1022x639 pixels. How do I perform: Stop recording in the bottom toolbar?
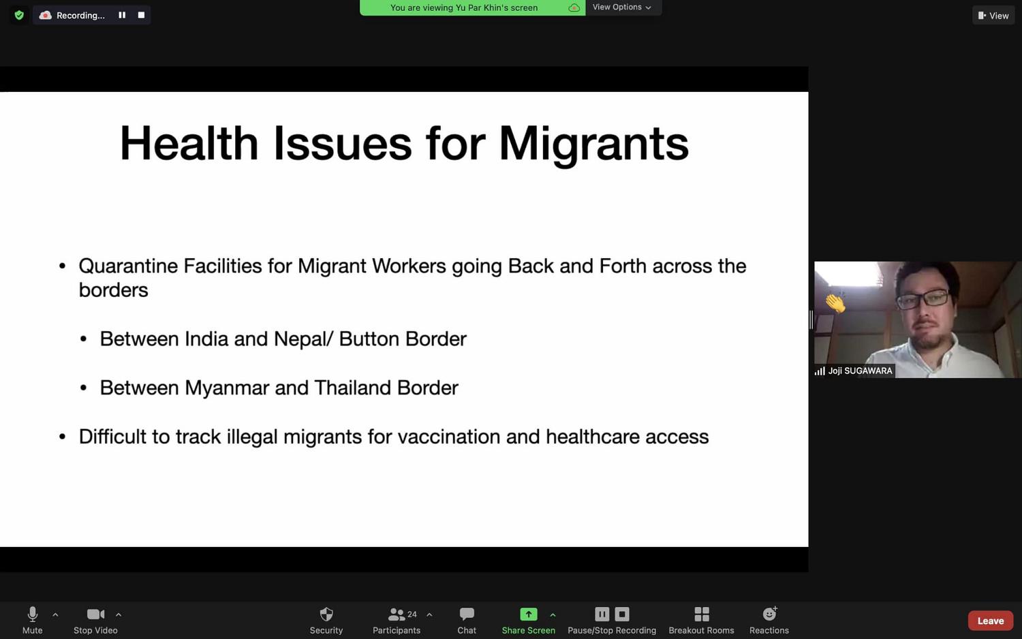[x=622, y=614]
